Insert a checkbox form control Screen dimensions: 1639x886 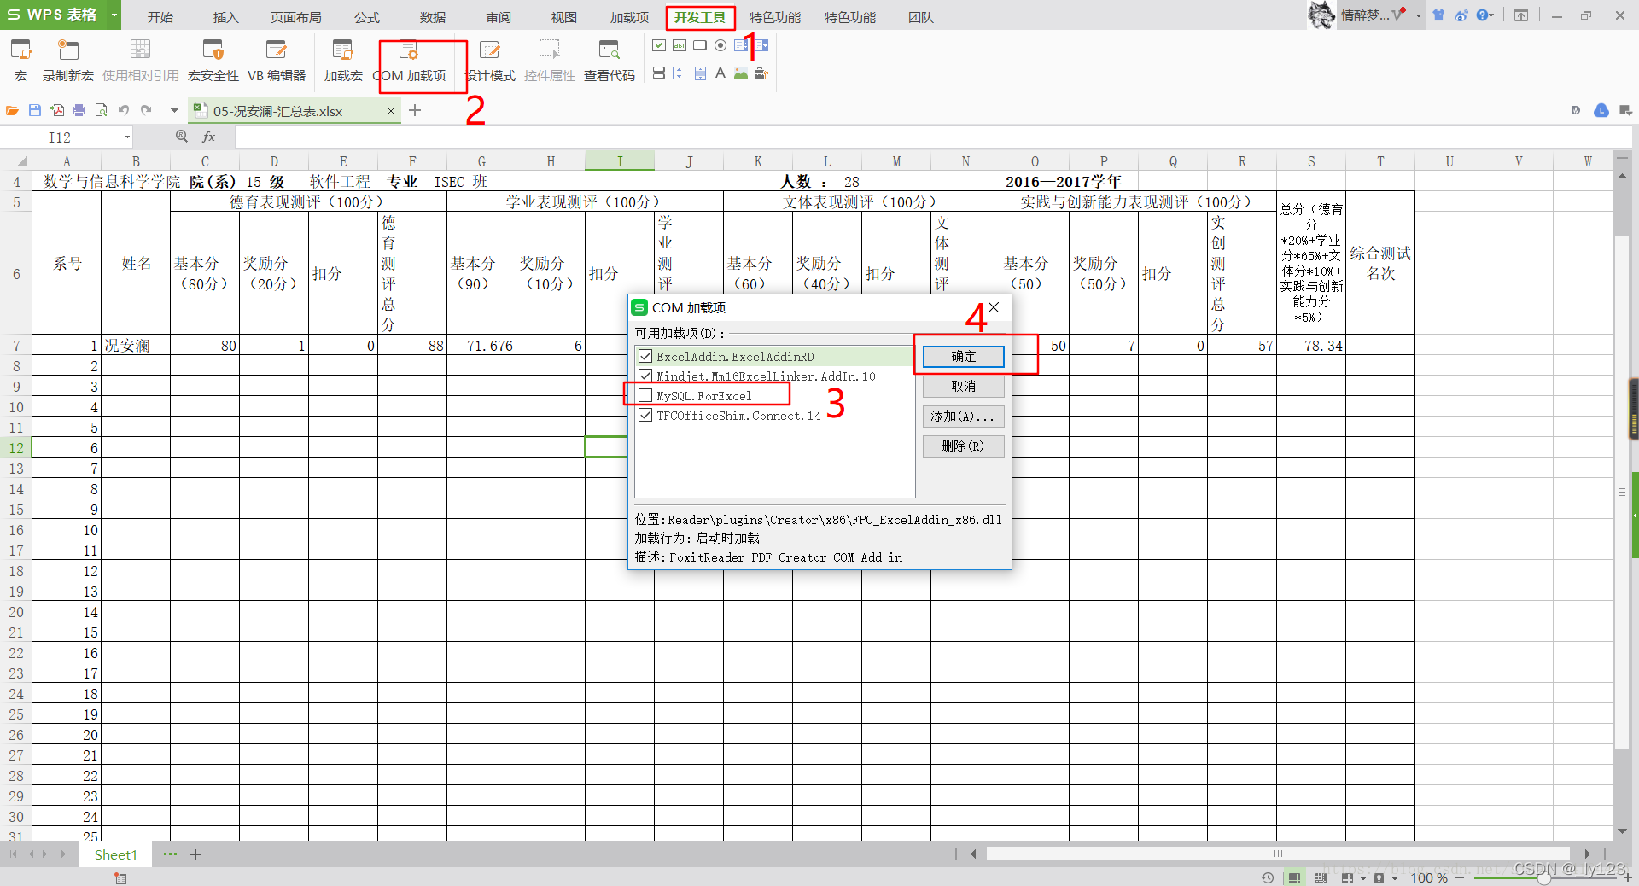click(658, 45)
